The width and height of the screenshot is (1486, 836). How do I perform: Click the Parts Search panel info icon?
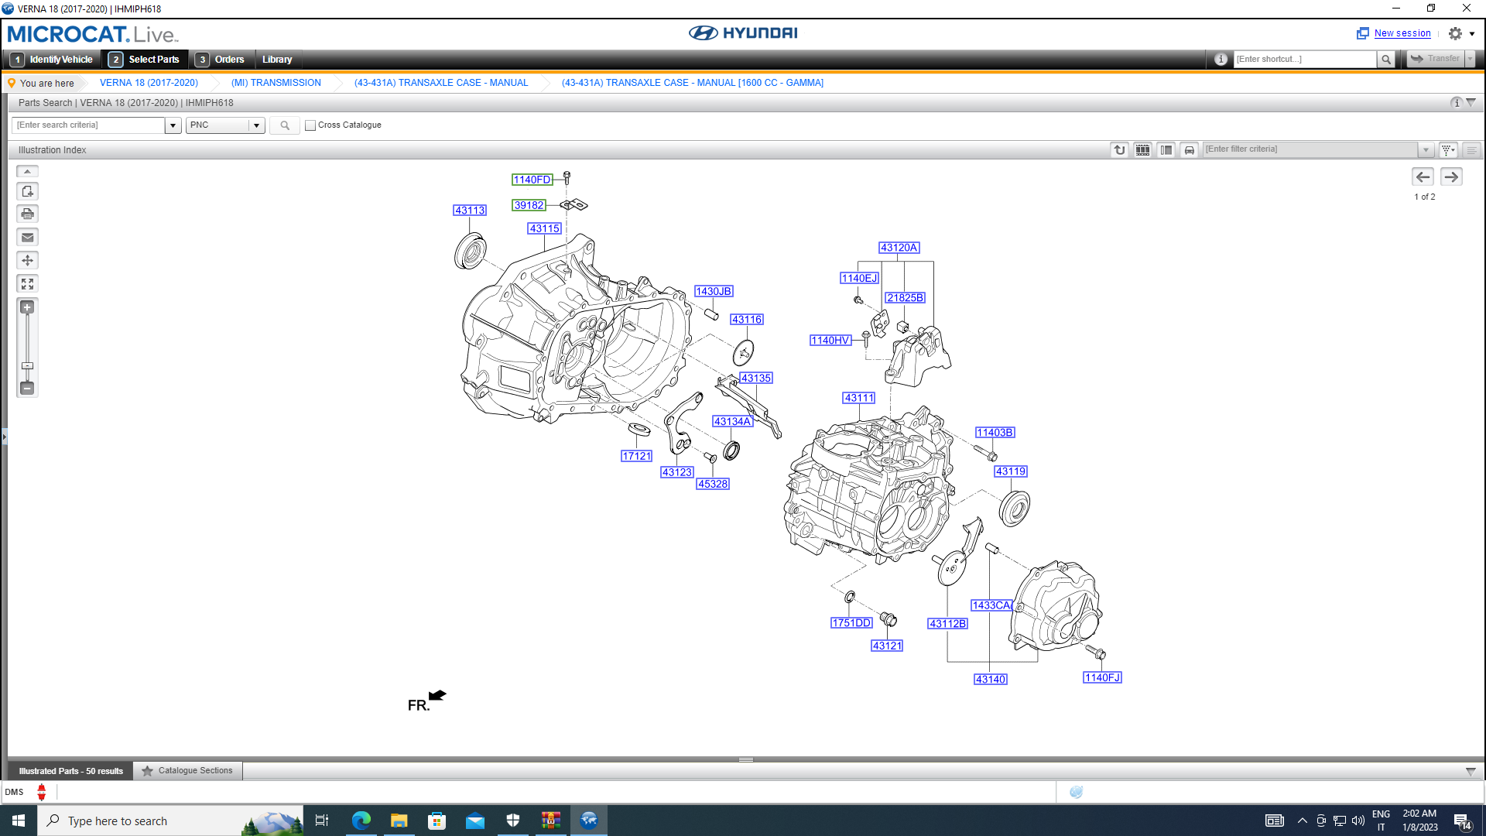1456,103
